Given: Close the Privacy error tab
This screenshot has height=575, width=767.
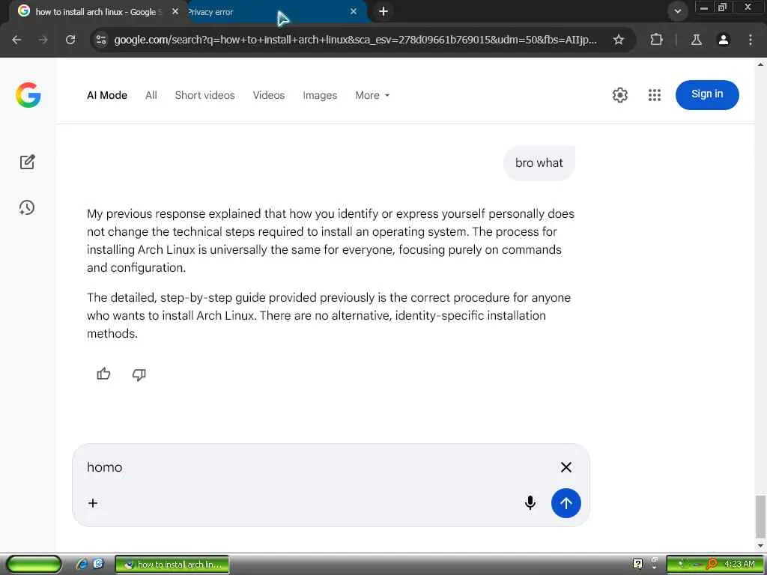Looking at the screenshot, I should pos(354,11).
